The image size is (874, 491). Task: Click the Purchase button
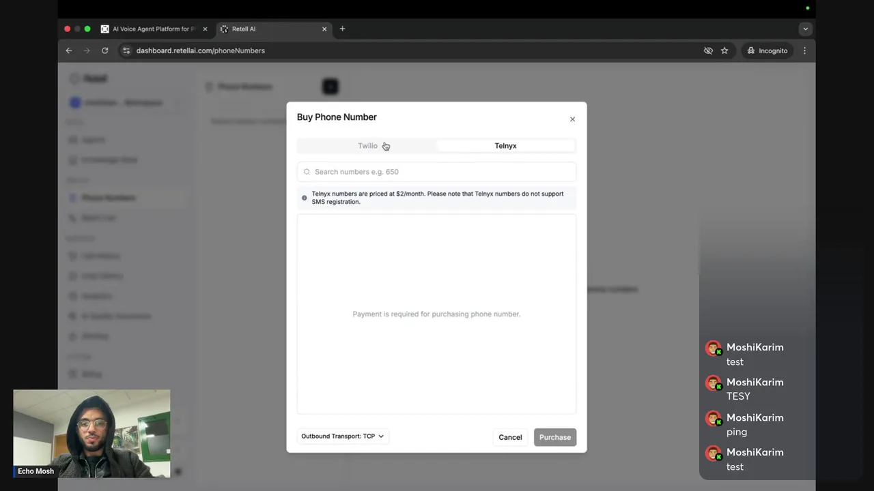point(555,437)
